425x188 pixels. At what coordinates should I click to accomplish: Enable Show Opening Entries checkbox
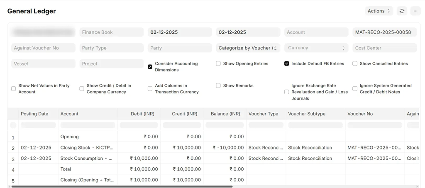[218, 64]
